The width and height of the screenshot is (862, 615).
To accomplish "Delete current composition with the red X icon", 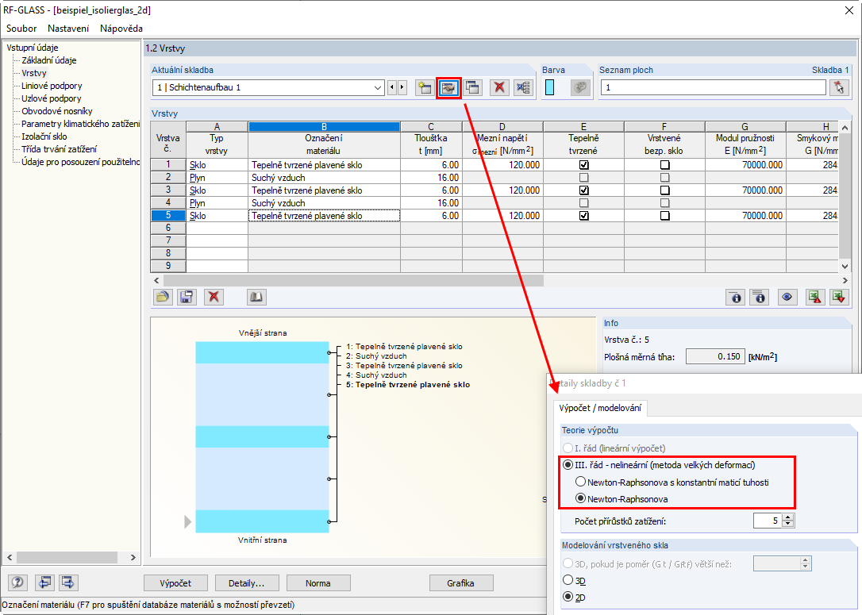I will click(499, 87).
